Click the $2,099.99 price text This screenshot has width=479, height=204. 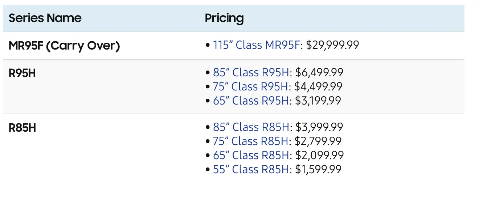pos(319,155)
